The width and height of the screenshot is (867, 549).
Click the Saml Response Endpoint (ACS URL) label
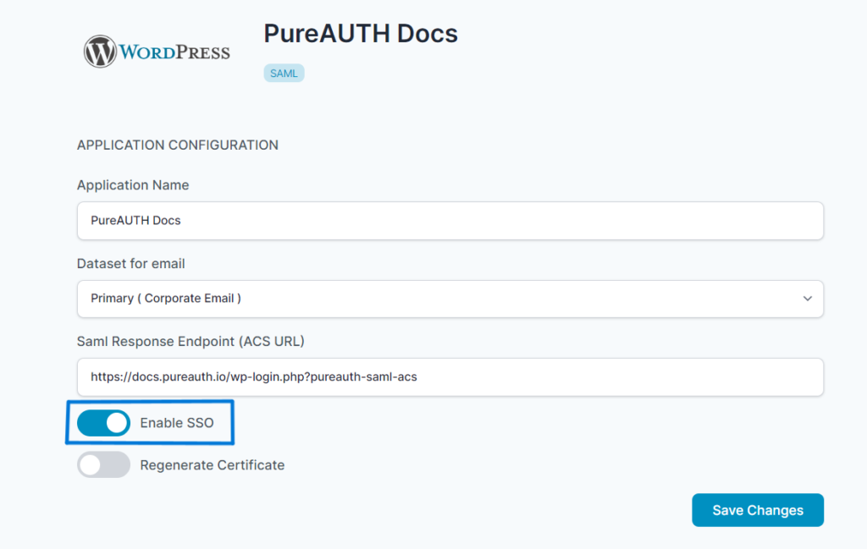tap(191, 342)
